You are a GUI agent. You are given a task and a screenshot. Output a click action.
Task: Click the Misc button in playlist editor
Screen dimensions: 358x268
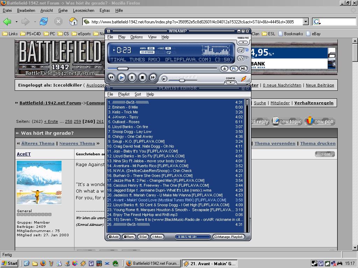[157, 237]
